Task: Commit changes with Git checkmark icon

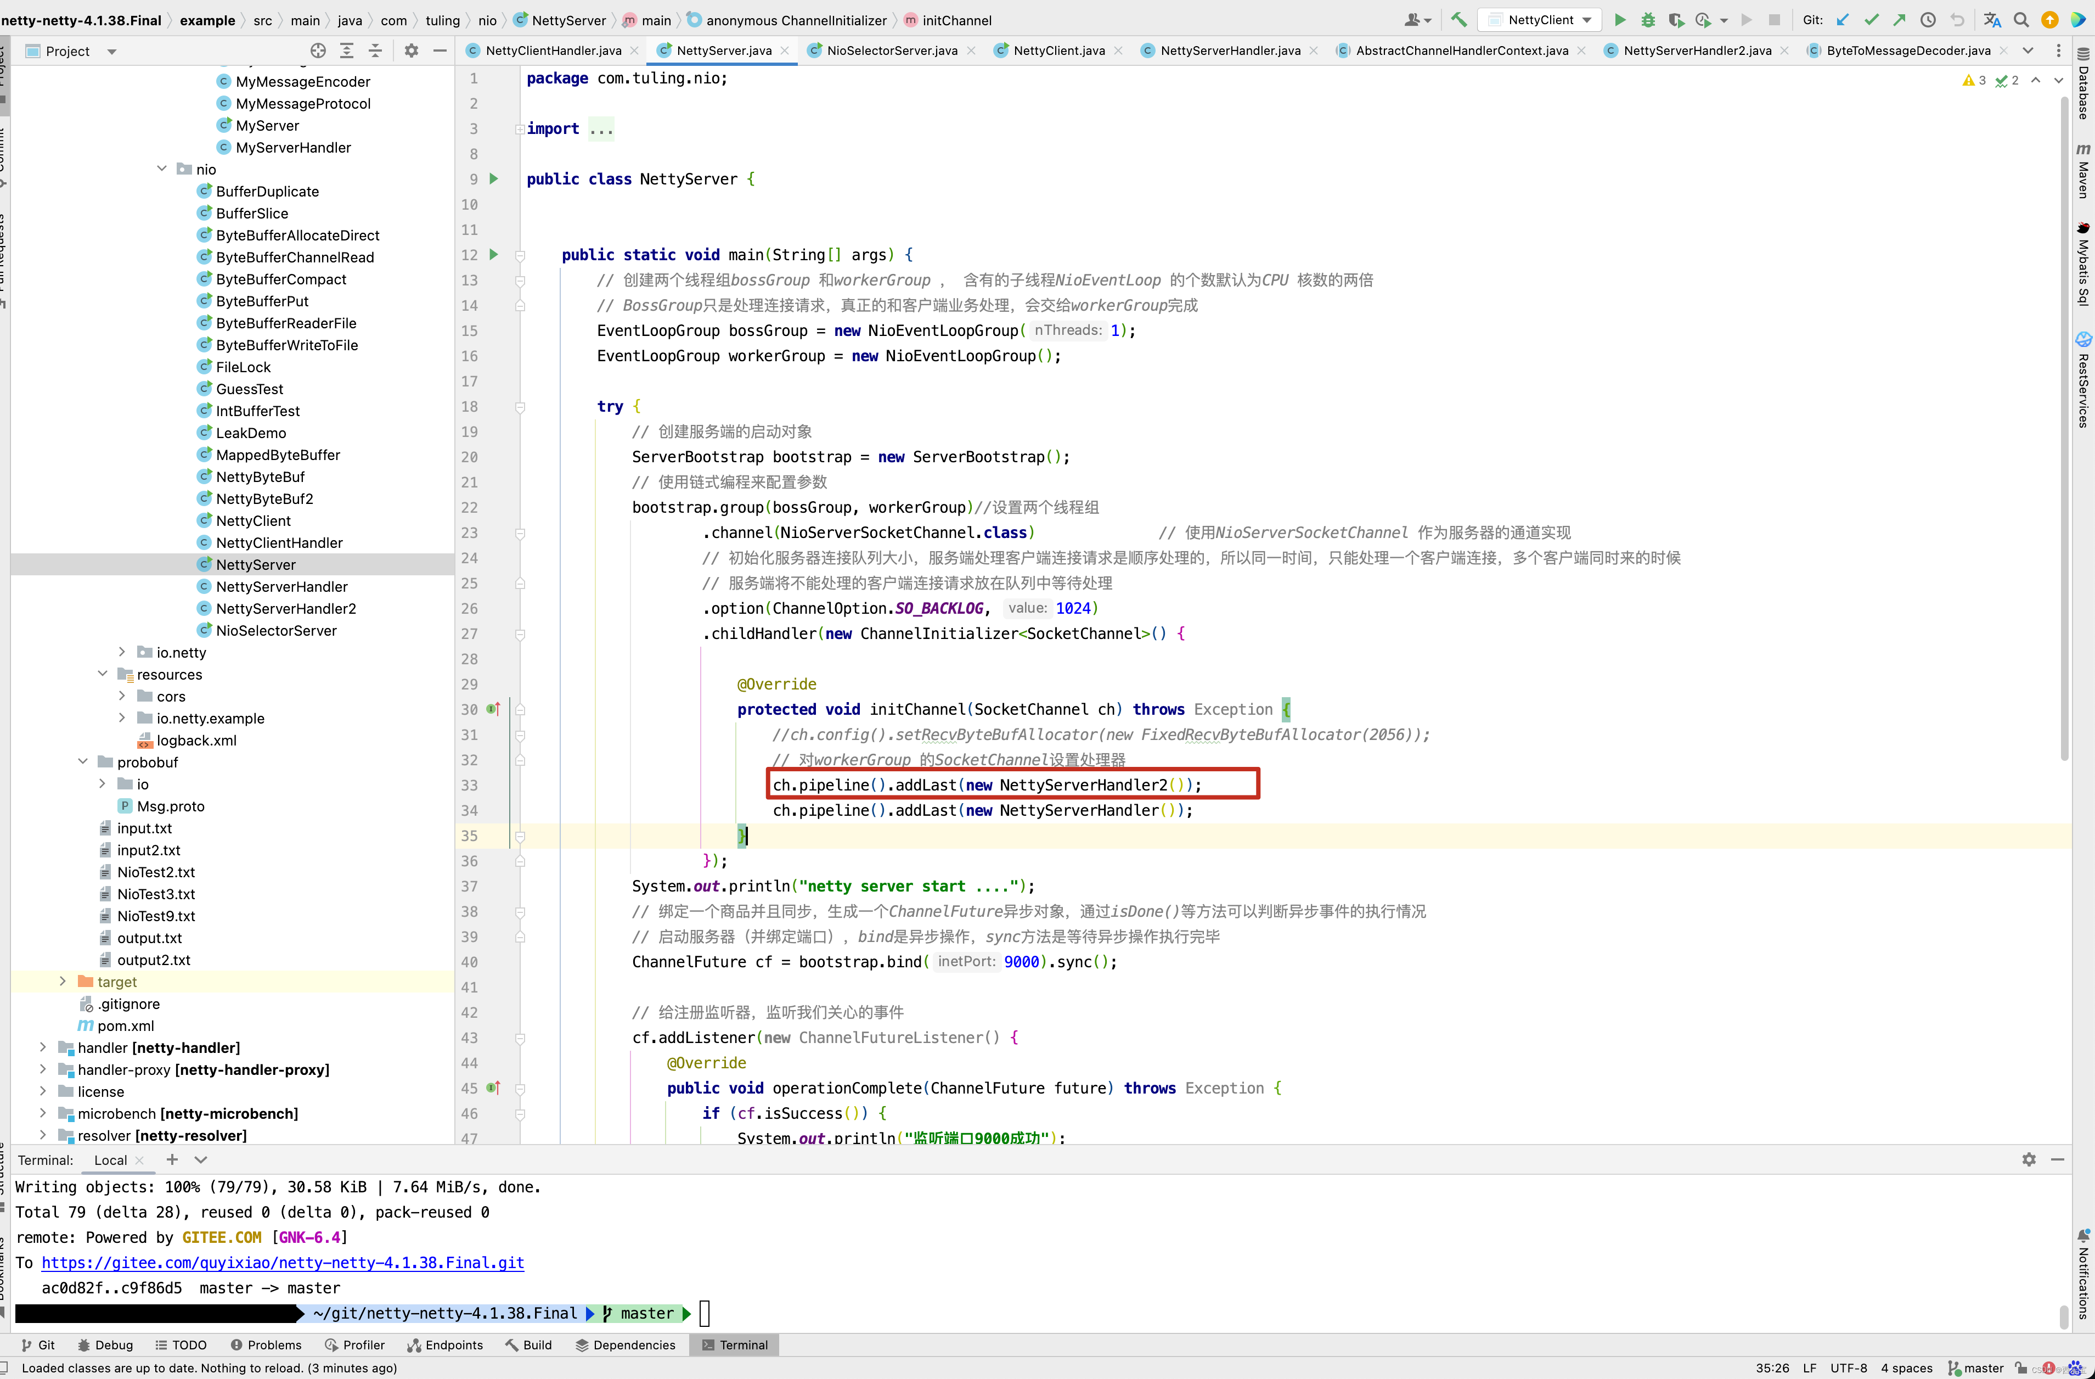Action: [x=1872, y=20]
